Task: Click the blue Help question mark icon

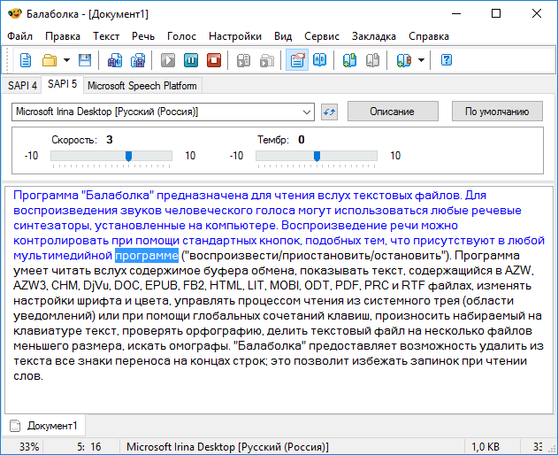Action: 447,60
